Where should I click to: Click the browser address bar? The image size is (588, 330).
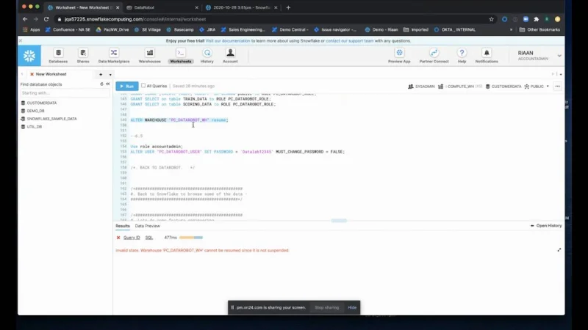(x=271, y=19)
